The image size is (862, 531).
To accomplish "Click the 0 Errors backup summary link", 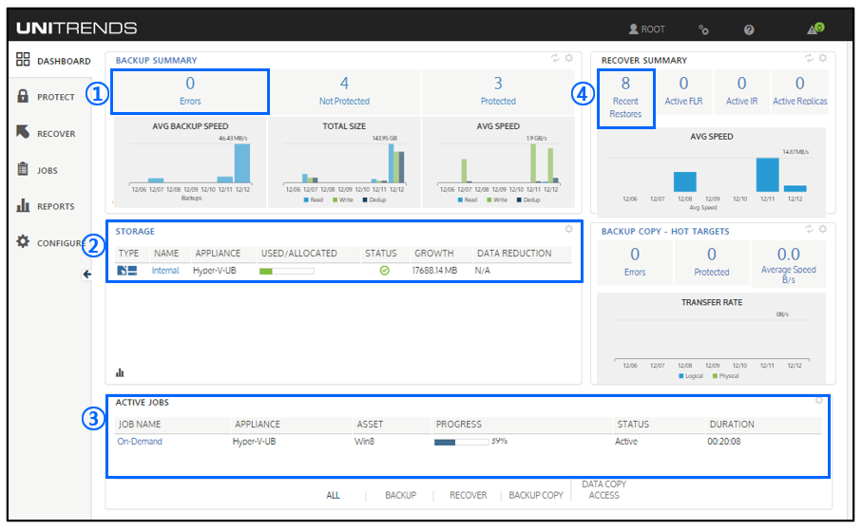I will coord(190,91).
